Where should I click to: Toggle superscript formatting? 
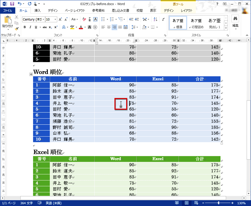56,27
